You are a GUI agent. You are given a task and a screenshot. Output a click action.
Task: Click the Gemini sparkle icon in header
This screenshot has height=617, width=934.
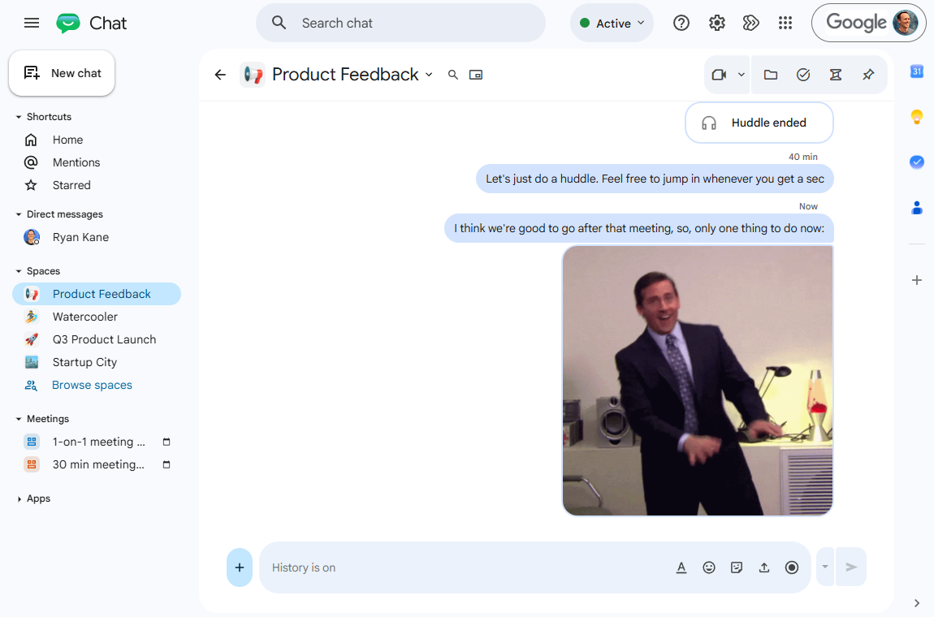point(750,24)
